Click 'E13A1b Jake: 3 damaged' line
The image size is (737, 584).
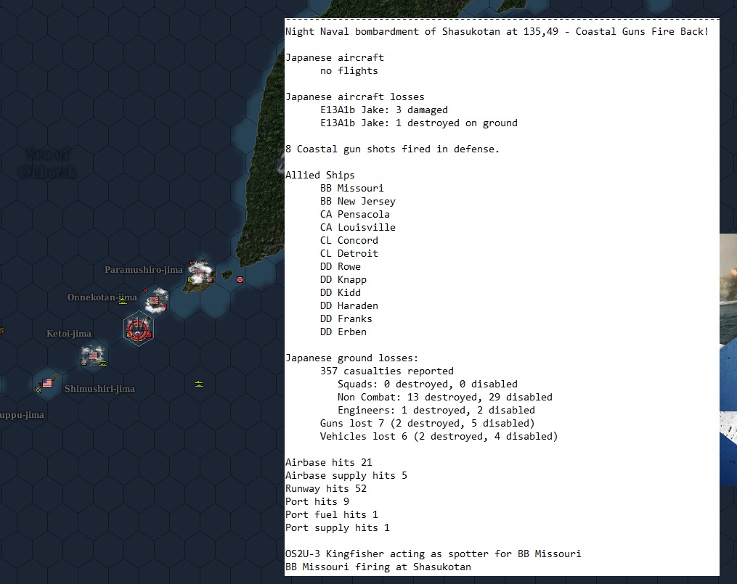coord(384,110)
